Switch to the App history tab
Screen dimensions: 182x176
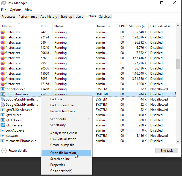[49, 17]
